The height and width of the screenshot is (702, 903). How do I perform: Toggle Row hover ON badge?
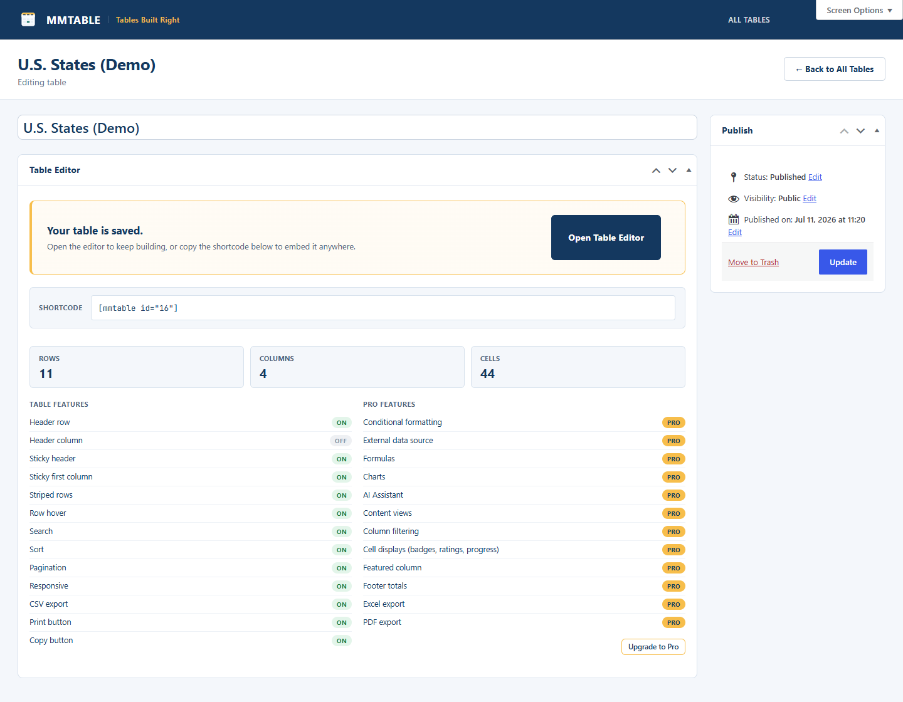[341, 513]
